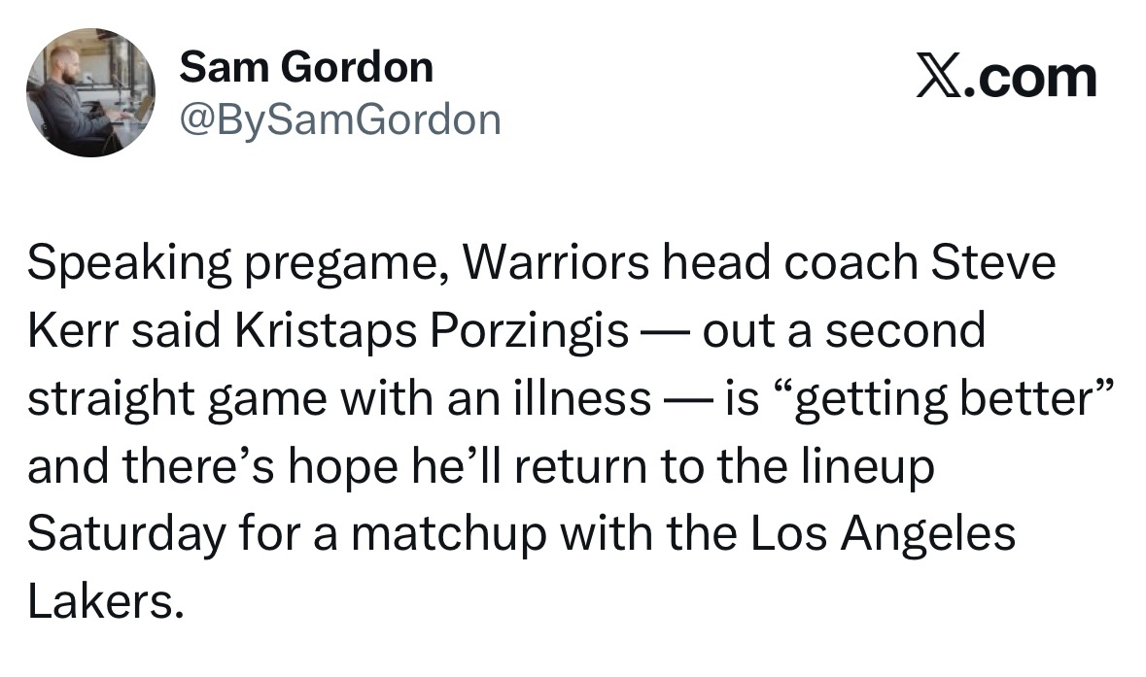The height and width of the screenshot is (677, 1146).
Task: Click the word Saturday in the tweet
Action: pos(127,534)
